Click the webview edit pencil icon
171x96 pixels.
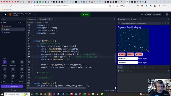pyautogui.click(x=163, y=23)
